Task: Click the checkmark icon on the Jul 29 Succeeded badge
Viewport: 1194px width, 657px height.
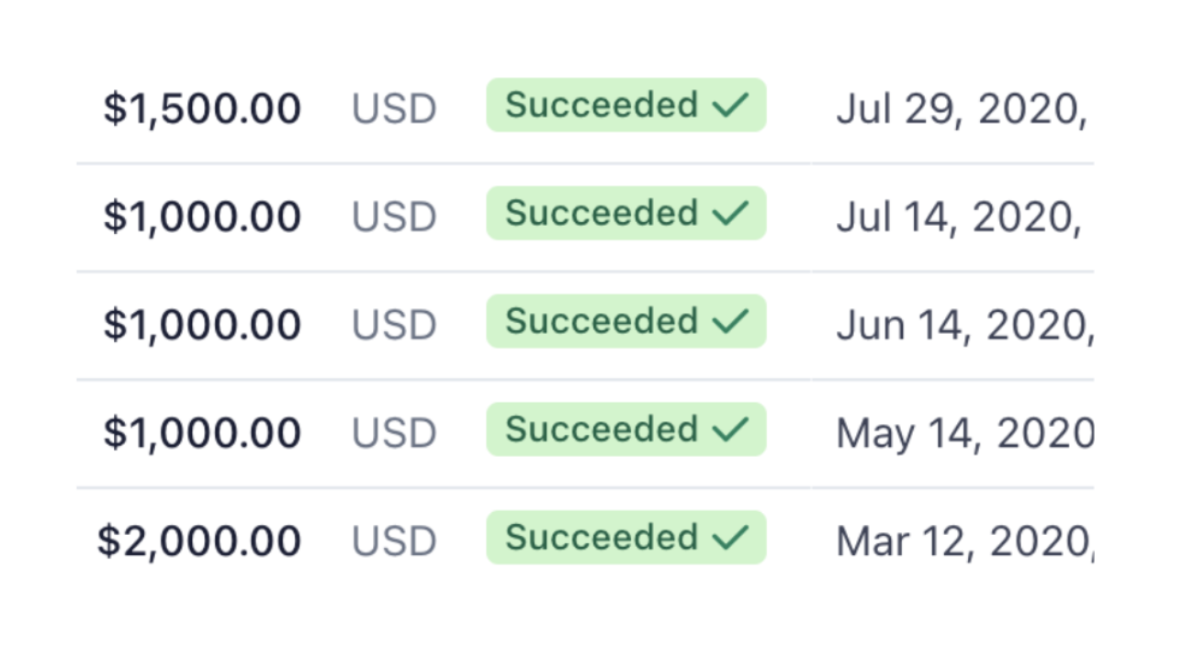Action: (x=731, y=106)
